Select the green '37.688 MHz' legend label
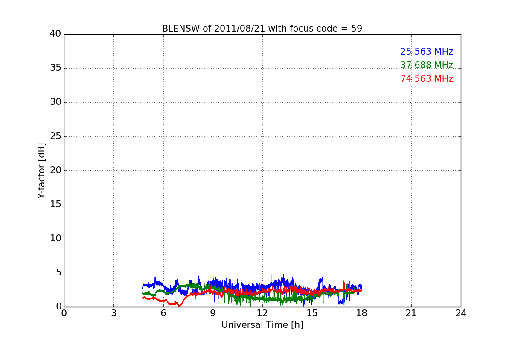This screenshot has height=341, width=512. coord(427,65)
